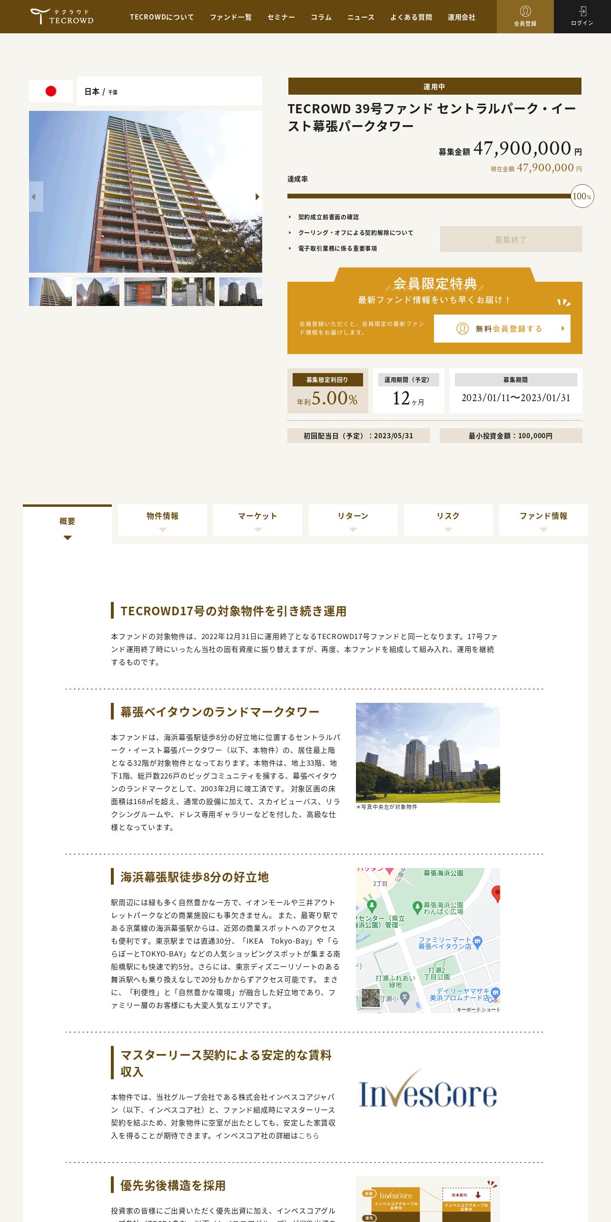Switch to the 物件情報 tab
This screenshot has width=611, height=1222.
coord(162,520)
